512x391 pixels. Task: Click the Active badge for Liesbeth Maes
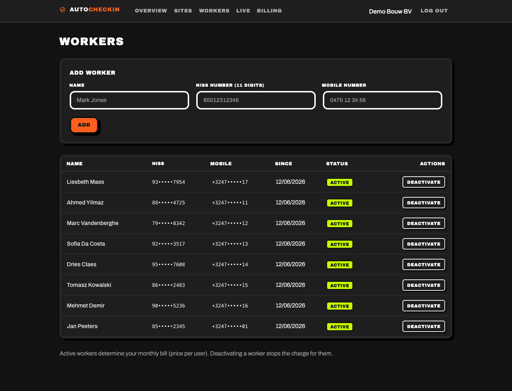pos(340,182)
